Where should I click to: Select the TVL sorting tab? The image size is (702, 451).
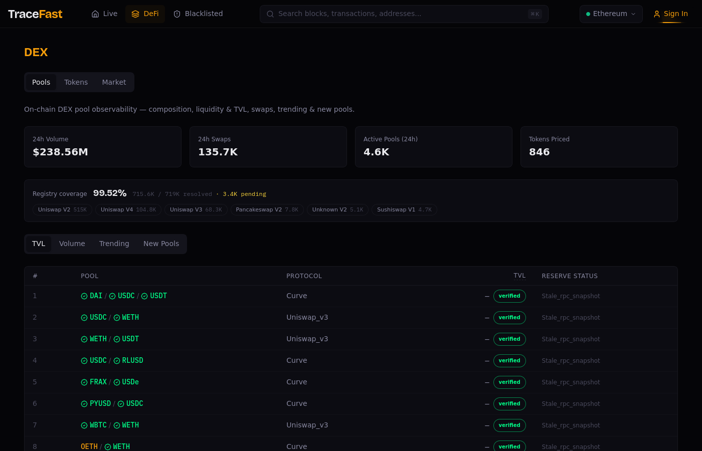coord(39,244)
